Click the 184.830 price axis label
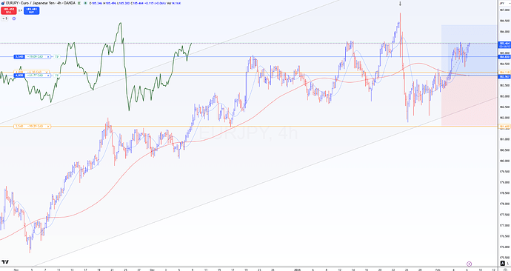This screenshot has width=511, height=271. point(504,57)
